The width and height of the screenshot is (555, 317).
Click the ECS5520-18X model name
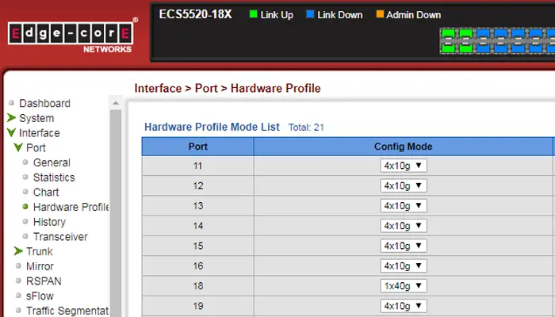pyautogui.click(x=195, y=14)
